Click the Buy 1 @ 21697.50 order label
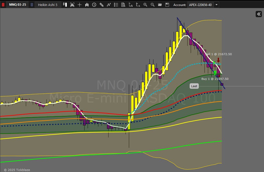The width and height of the screenshot is (264, 172). coord(215,79)
